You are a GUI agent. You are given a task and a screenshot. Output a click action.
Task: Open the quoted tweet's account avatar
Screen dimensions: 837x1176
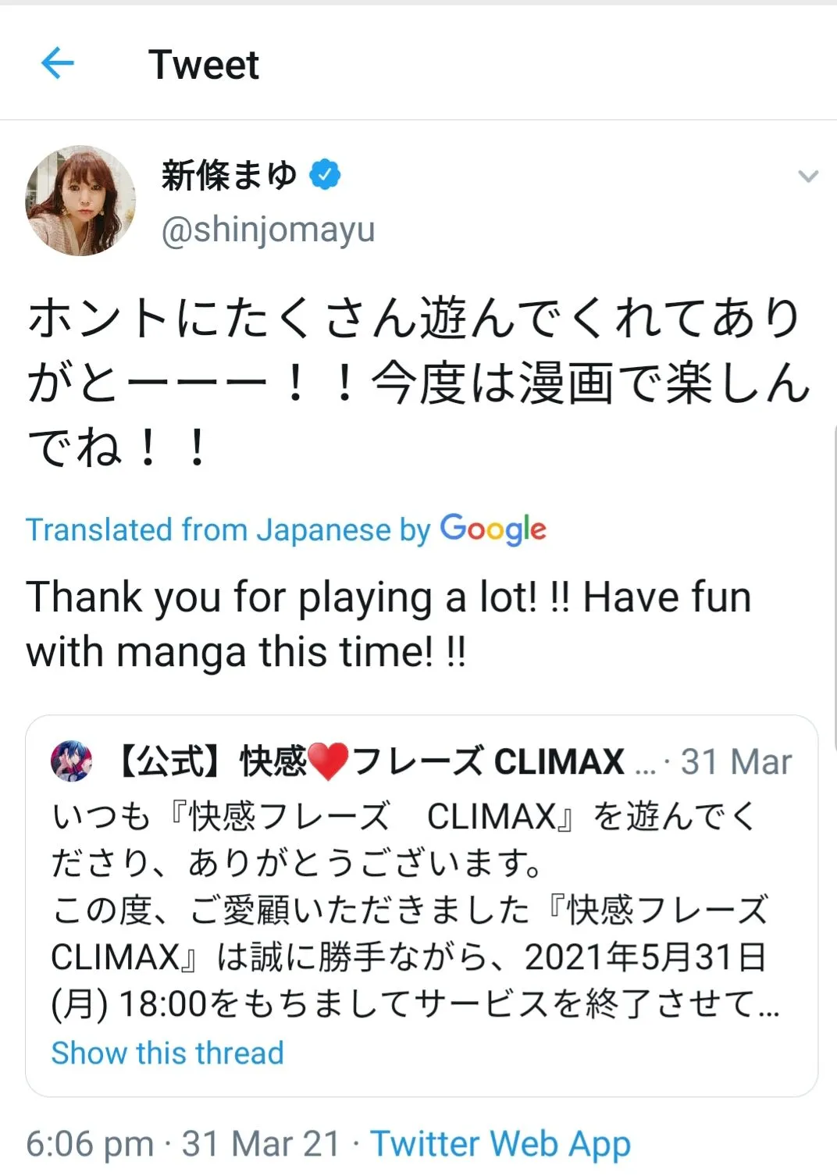71,761
